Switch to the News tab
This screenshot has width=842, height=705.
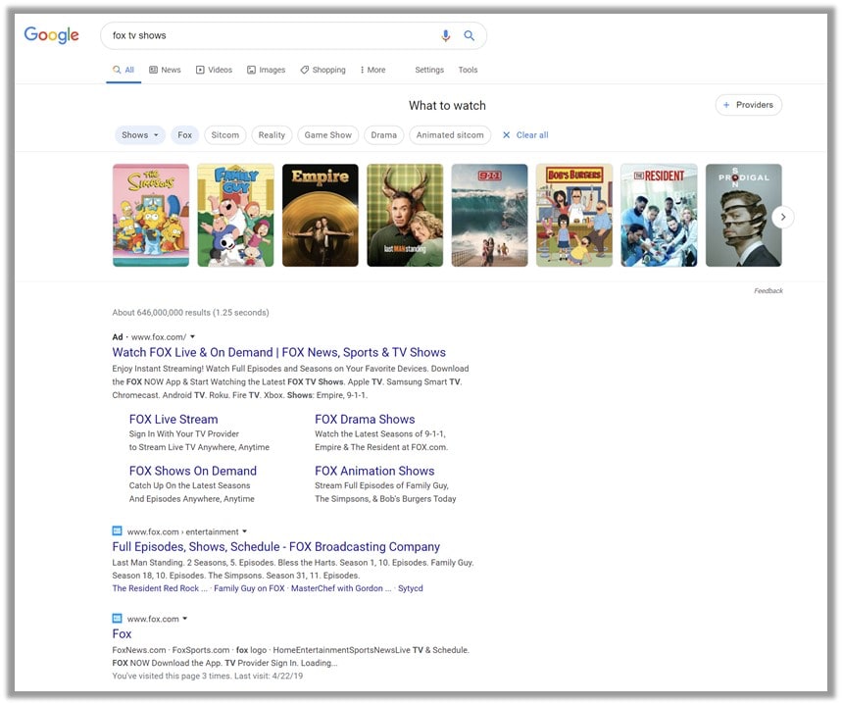pos(165,70)
